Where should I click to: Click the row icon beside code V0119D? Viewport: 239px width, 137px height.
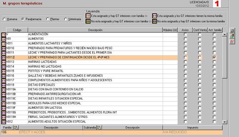pos(4,104)
